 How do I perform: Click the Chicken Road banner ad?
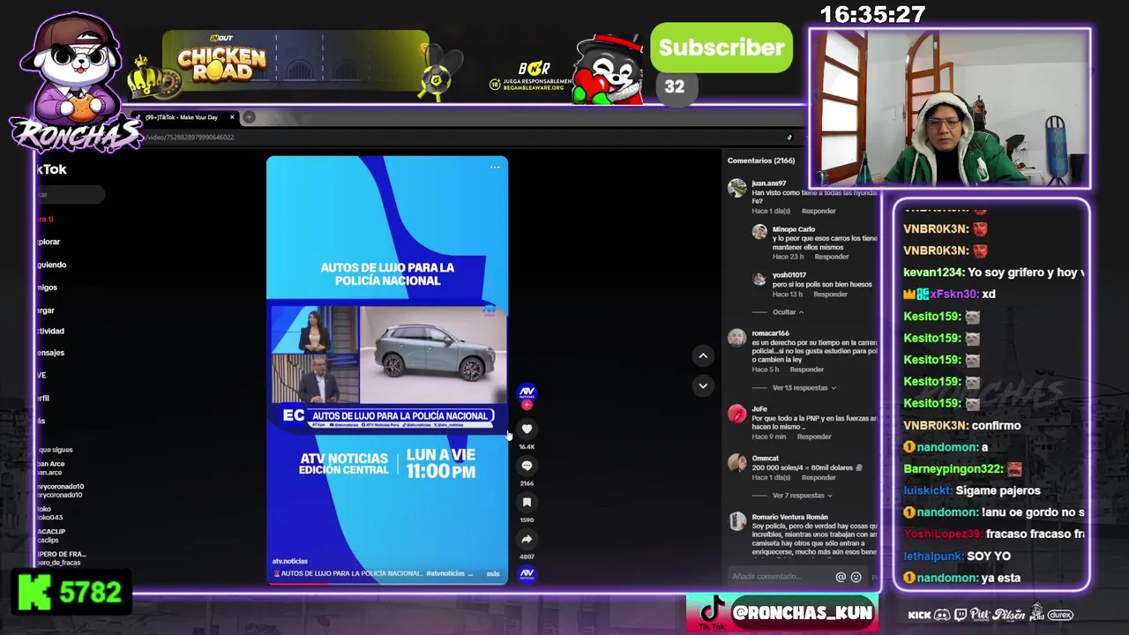pyautogui.click(x=295, y=61)
